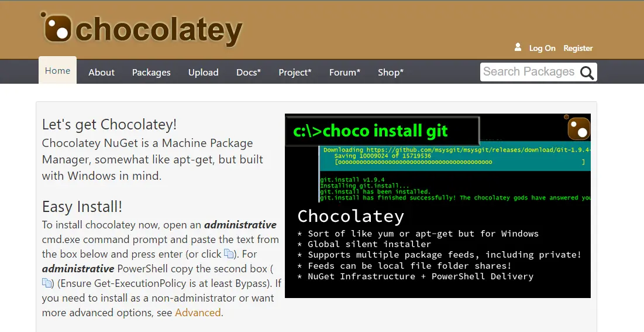Open the Docs* menu item
Viewport: 644px width, 332px height.
click(249, 73)
